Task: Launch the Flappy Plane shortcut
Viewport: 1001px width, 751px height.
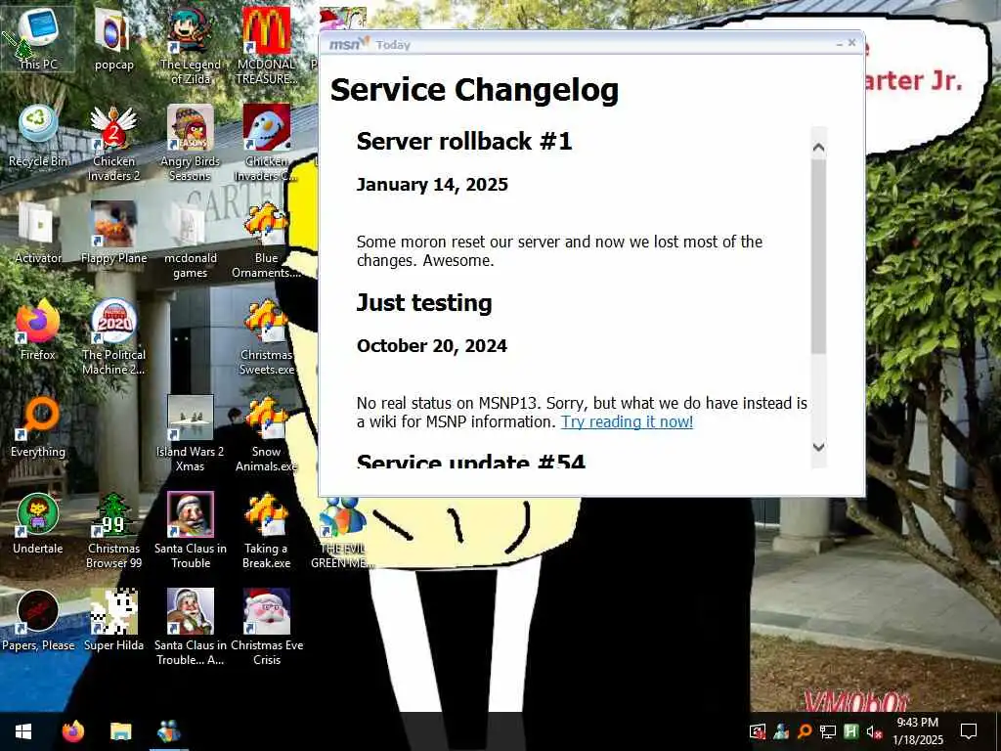Action: point(113,233)
